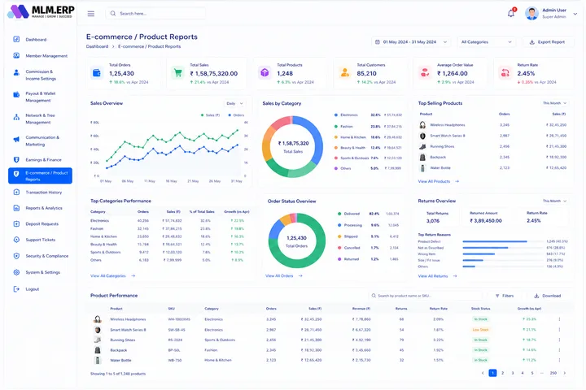Open This Month dropdown in Top Selling Products
586x390 pixels.
coord(554,103)
